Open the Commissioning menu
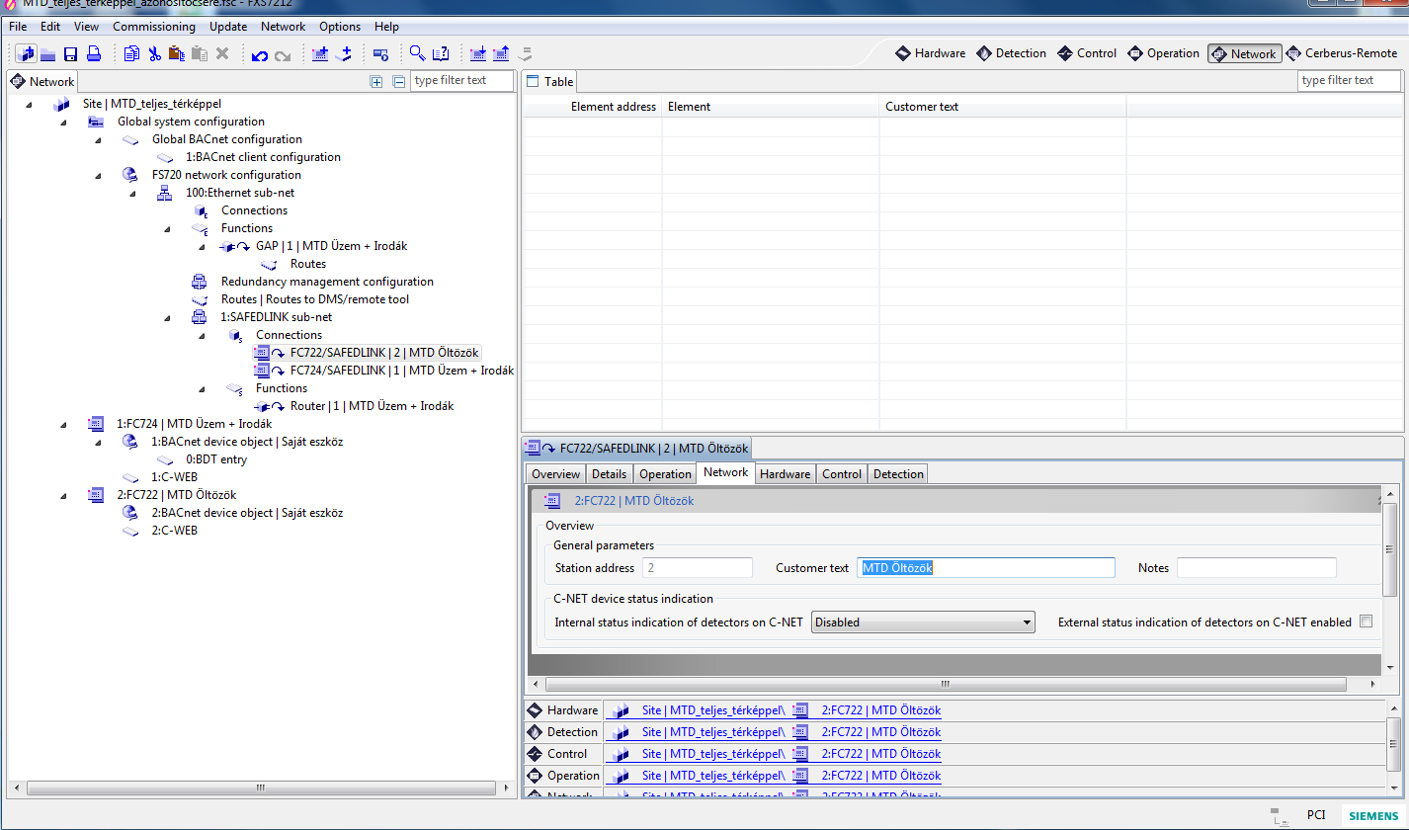The width and height of the screenshot is (1409, 830). [153, 27]
